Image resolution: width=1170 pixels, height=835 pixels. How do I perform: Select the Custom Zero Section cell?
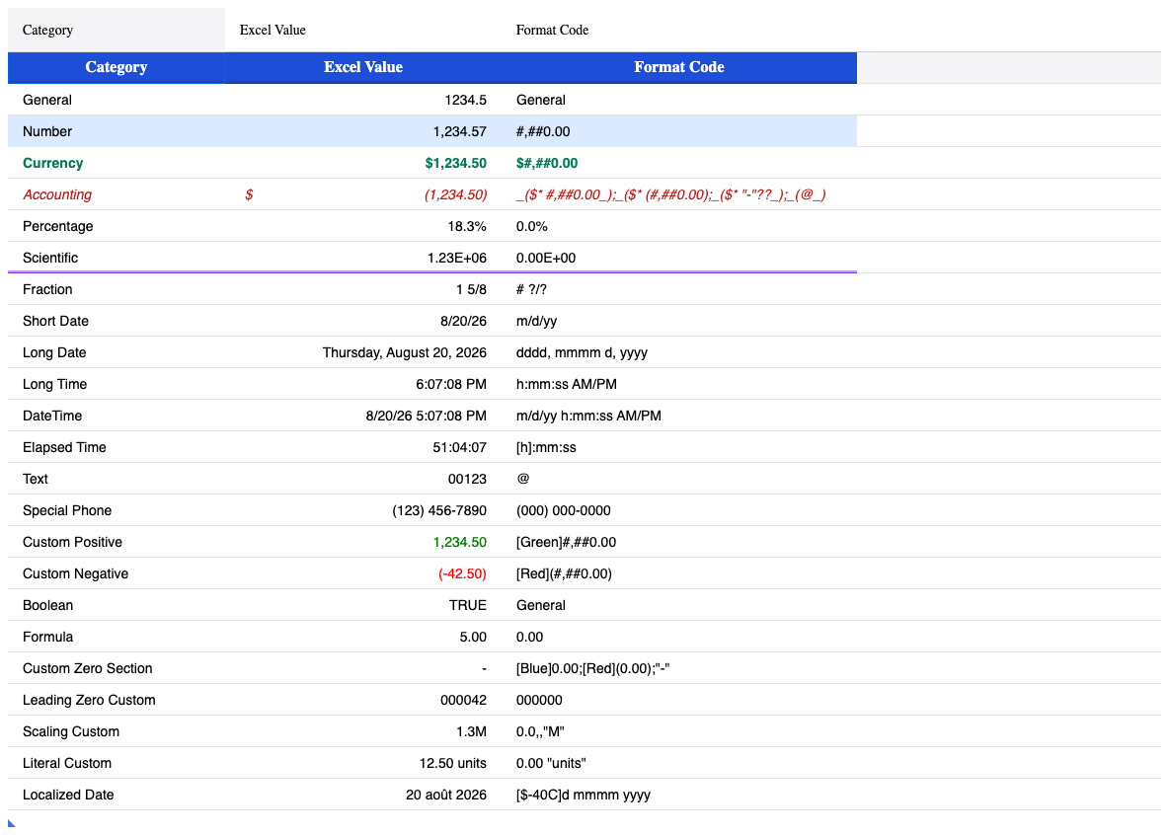click(116, 668)
